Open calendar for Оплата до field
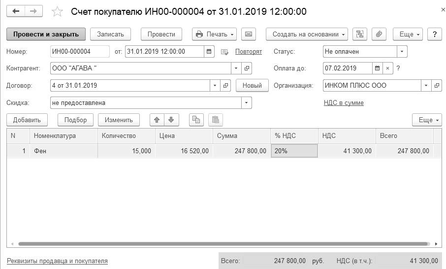 pos(378,68)
